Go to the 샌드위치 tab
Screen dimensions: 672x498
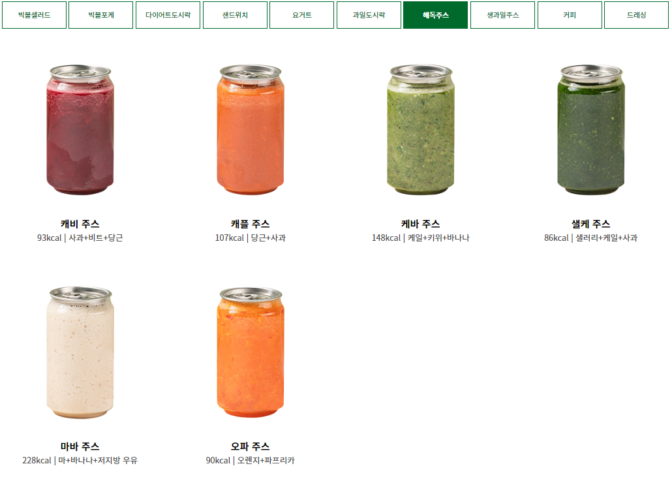click(x=235, y=15)
